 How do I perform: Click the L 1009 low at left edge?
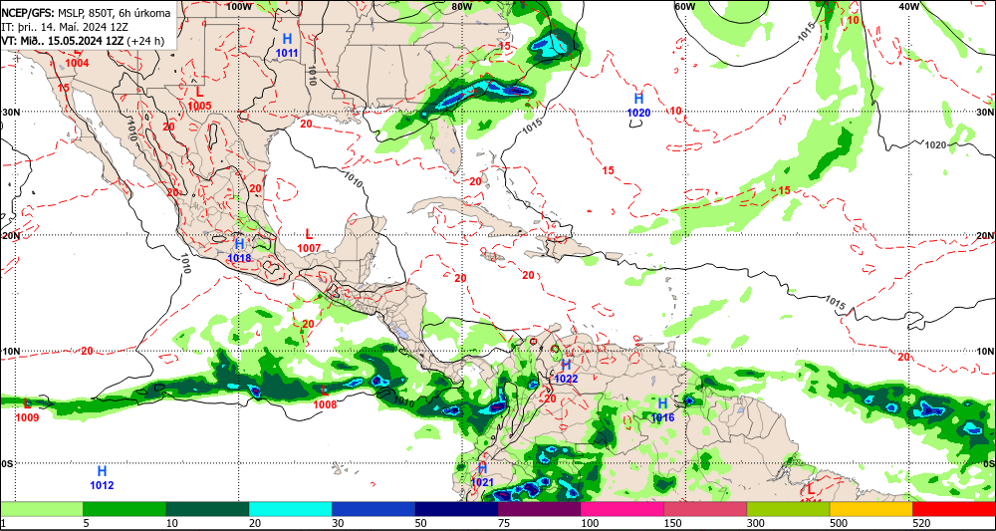pyautogui.click(x=27, y=410)
